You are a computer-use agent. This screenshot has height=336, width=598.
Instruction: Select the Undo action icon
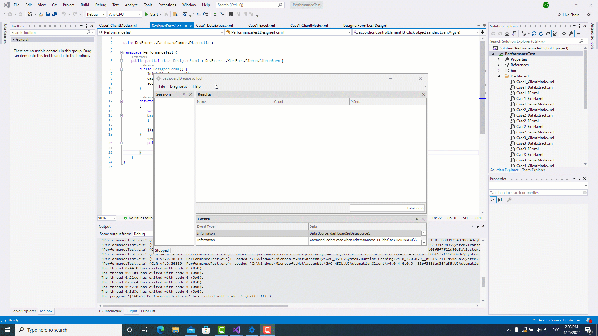63,14
